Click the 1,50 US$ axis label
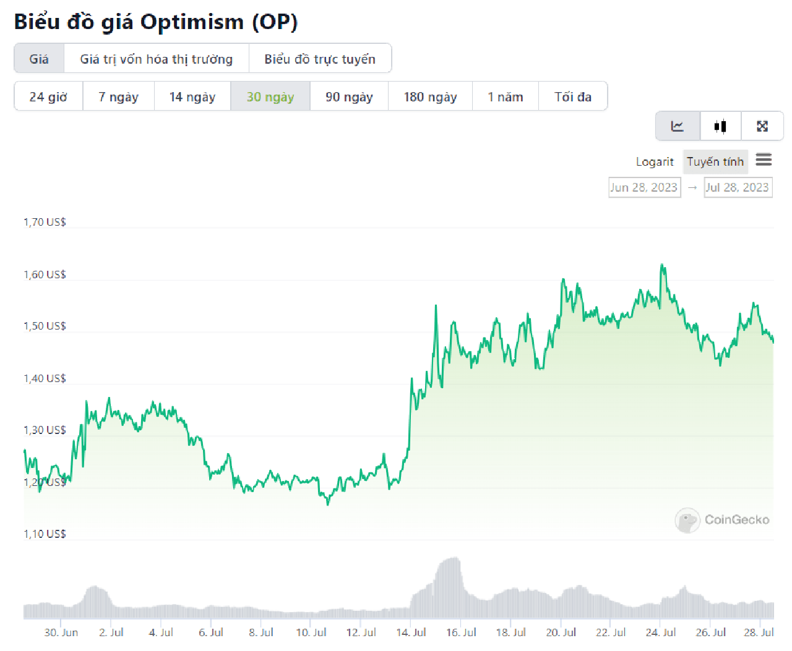This screenshot has height=651, width=792. [x=45, y=326]
